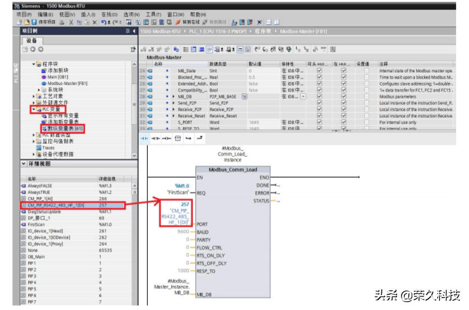Viewport: 469px width, 310px height.
Task: Insert an output coil instruction
Action: pos(167,138)
